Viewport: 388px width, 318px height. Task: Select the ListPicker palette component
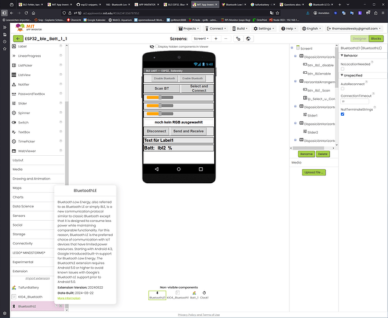point(25,66)
